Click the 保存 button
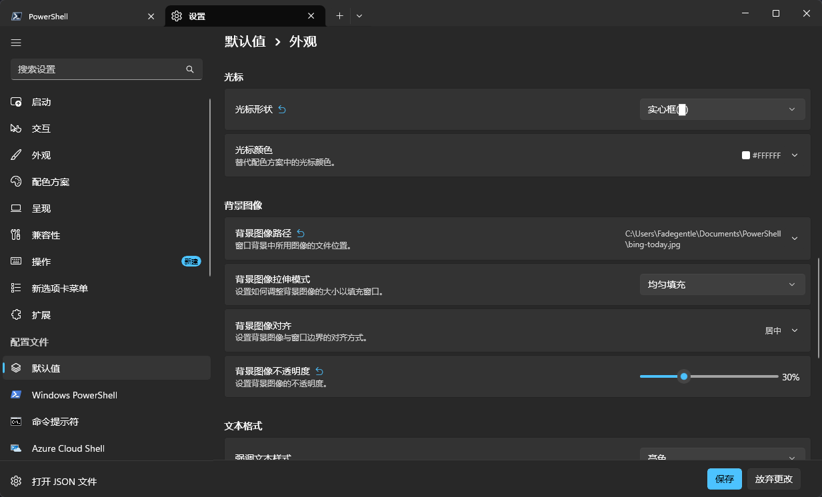Image resolution: width=822 pixels, height=497 pixels. (x=724, y=479)
